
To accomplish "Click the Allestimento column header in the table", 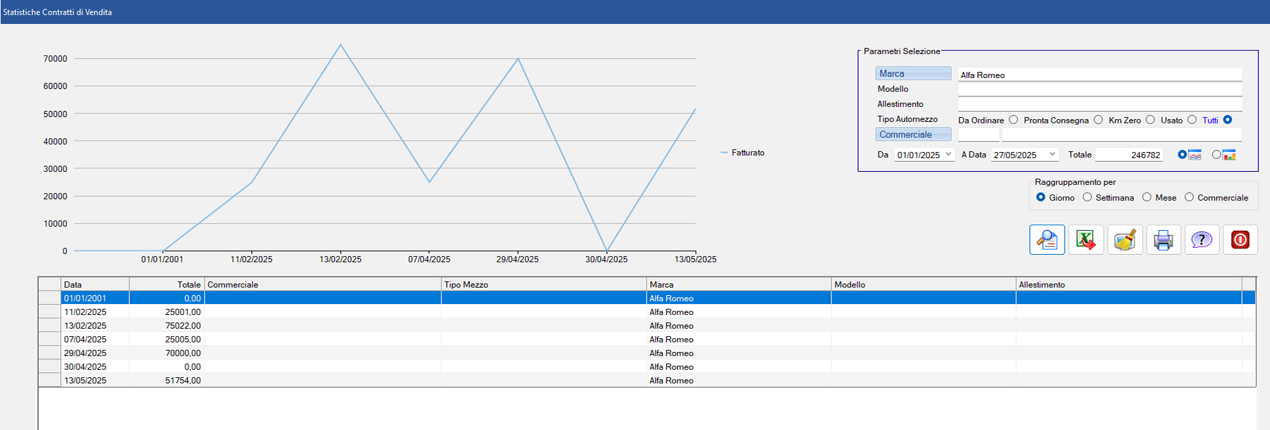I will click(x=1129, y=284).
